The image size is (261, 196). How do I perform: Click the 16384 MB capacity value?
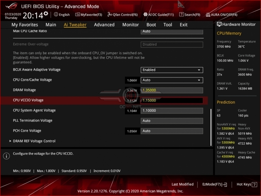(x=245, y=89)
